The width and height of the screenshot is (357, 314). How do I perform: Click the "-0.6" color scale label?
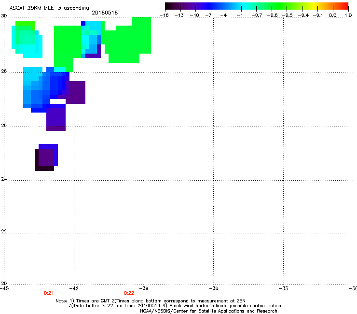point(272,15)
